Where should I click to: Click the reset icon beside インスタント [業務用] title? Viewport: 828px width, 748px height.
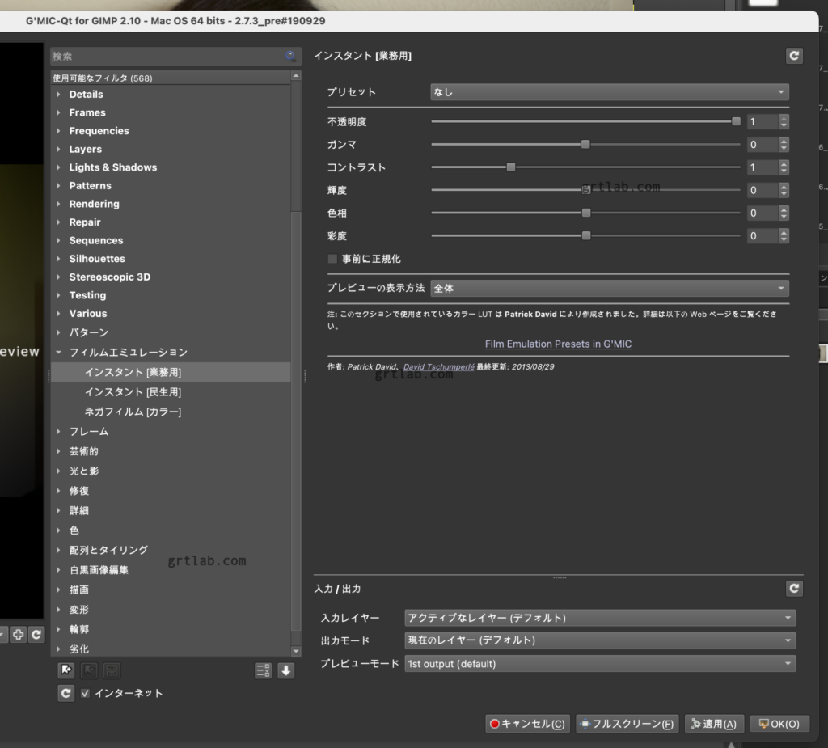(793, 56)
